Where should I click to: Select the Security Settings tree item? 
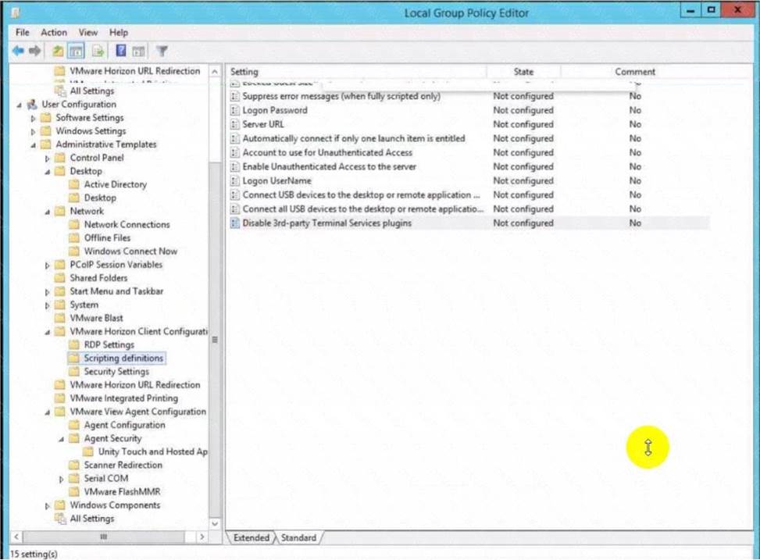coord(116,372)
